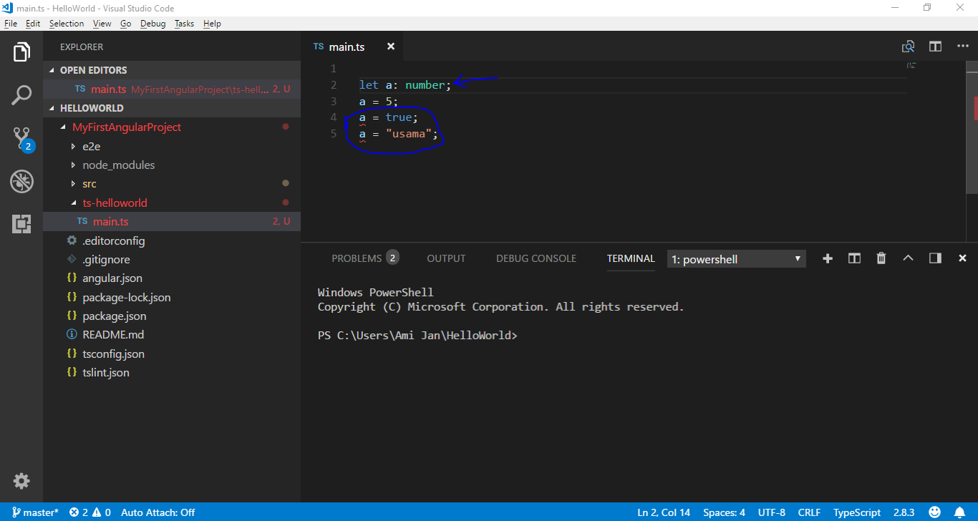Viewport: 978px width, 521px height.
Task: Click the master branch indicator
Action: click(35, 512)
